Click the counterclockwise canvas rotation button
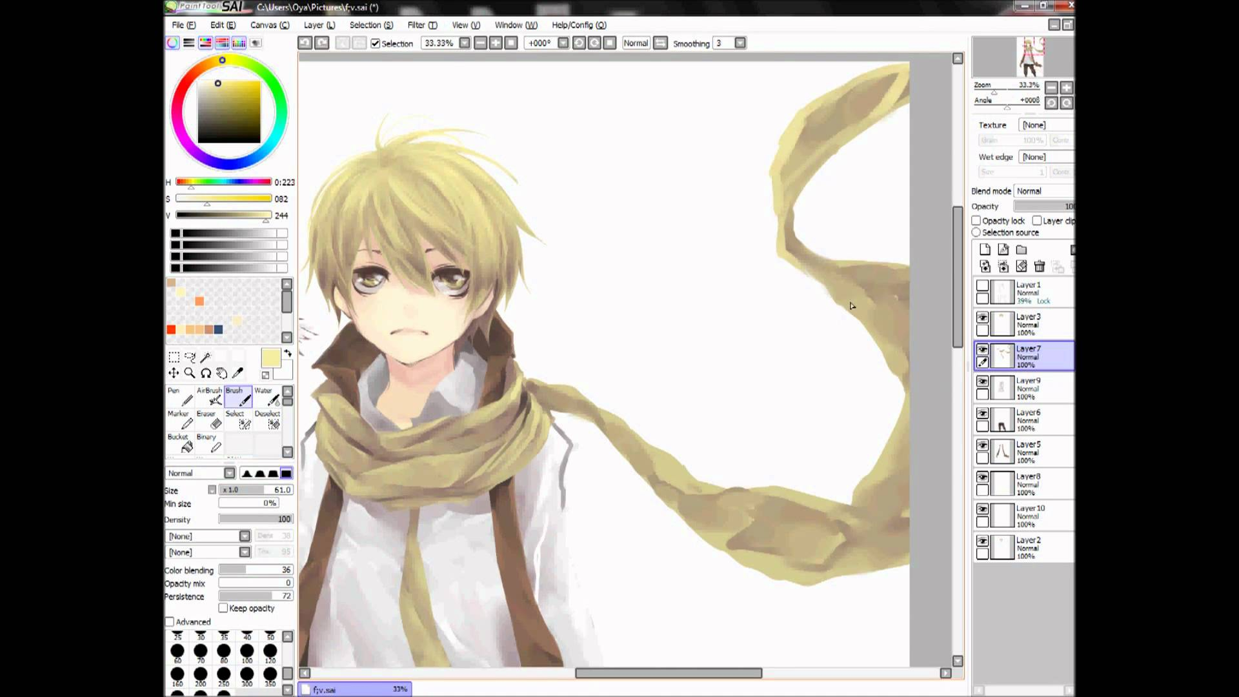 pos(579,43)
